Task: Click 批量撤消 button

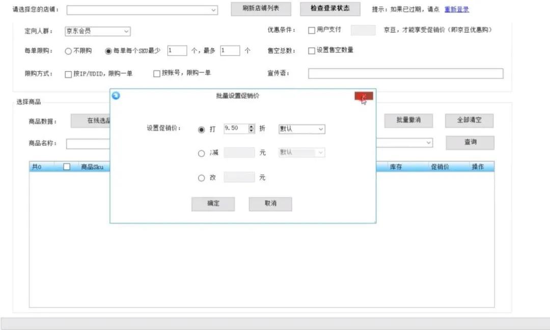Action: (x=408, y=121)
